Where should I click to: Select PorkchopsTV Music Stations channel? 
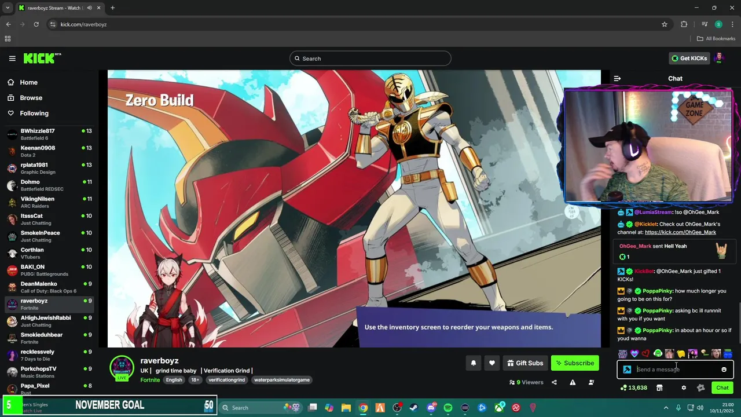click(x=49, y=372)
